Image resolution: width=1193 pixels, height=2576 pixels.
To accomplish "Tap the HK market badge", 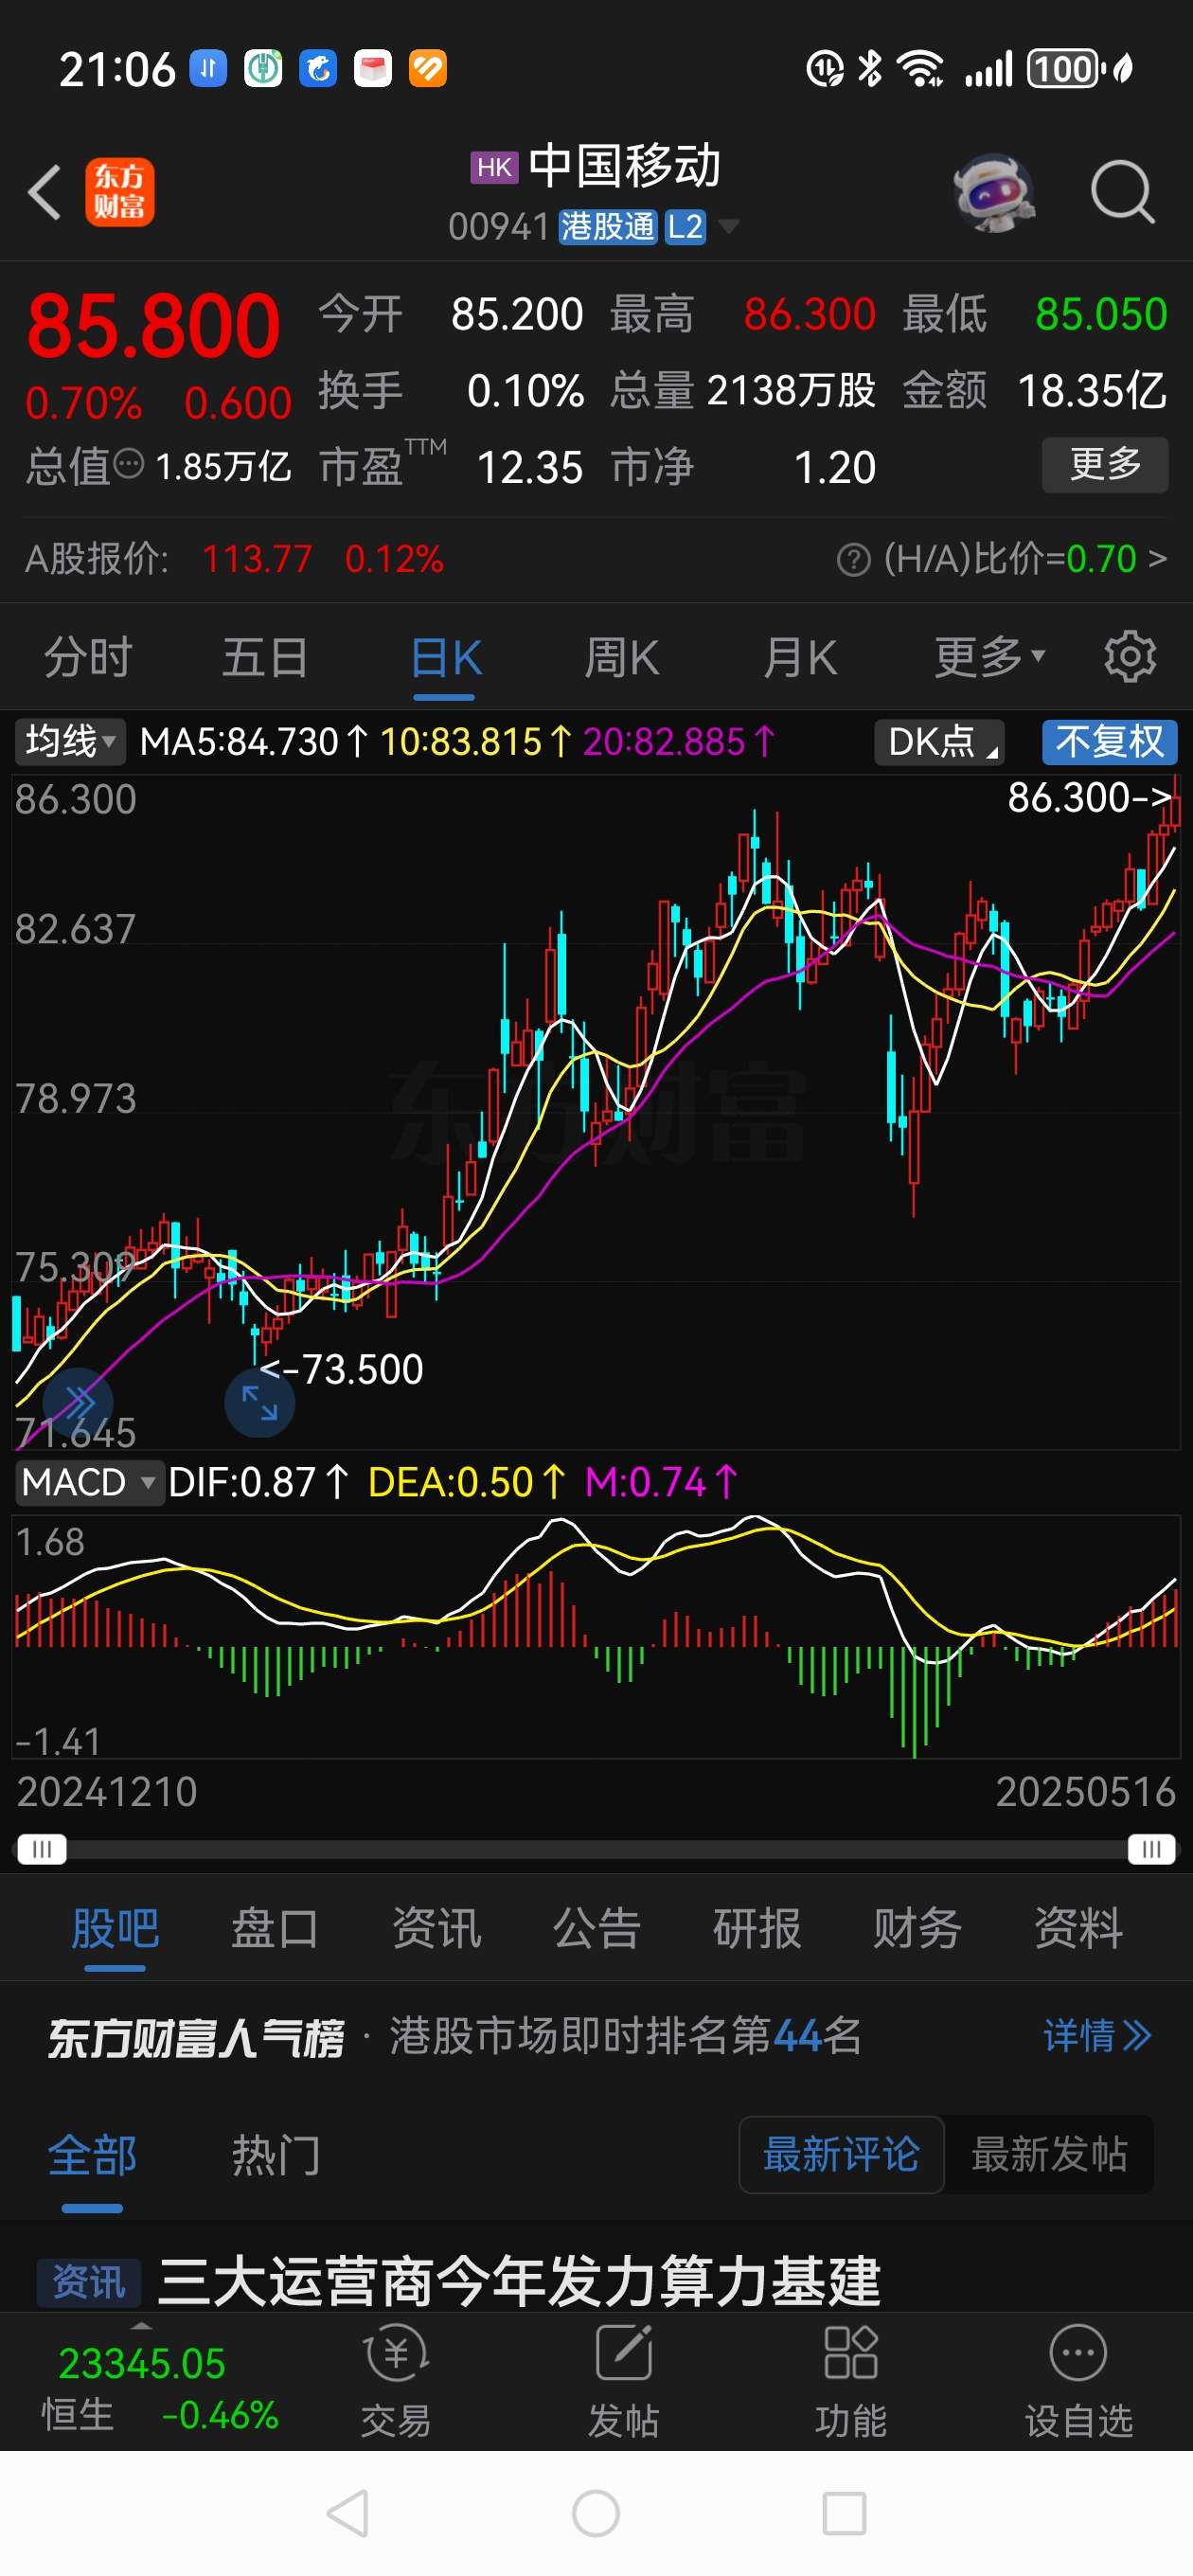I will click(x=494, y=167).
